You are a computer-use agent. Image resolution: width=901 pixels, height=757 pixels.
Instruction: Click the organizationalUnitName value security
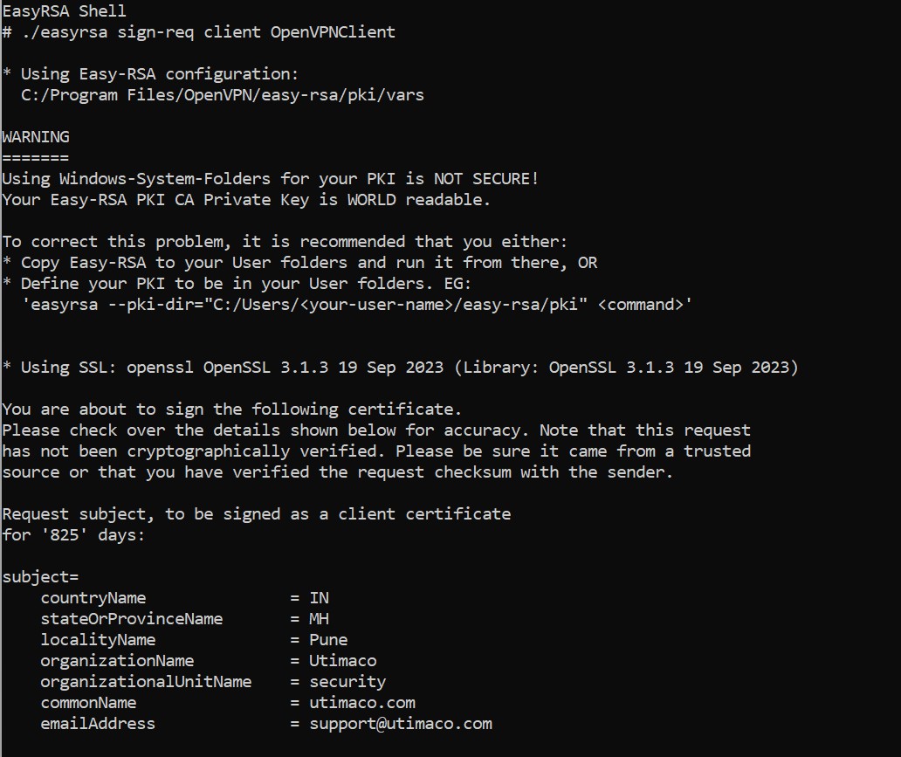point(347,682)
